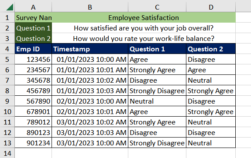Click 'Strongly Agree' Question 1 for employee 234567
Screen dimensions: 251x158
tap(157, 70)
